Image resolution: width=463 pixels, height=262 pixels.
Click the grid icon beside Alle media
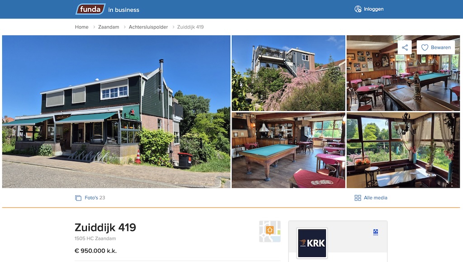point(358,198)
